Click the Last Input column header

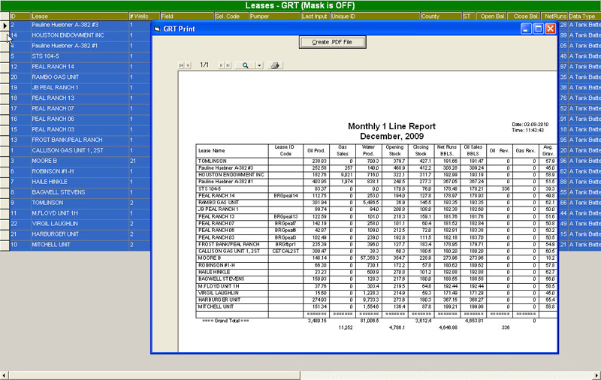tap(316, 16)
